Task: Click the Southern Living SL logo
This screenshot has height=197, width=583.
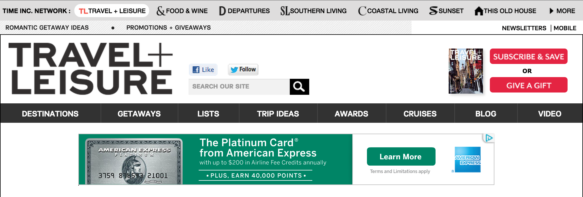Action: (285, 11)
